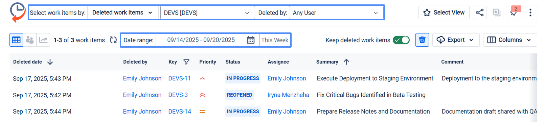The height and width of the screenshot is (122, 544).
Task: Click Emily Johnson assignee link in DEVS-14 row
Action: coord(287,112)
